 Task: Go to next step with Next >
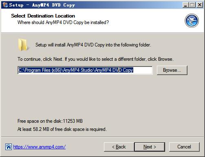point(150,147)
